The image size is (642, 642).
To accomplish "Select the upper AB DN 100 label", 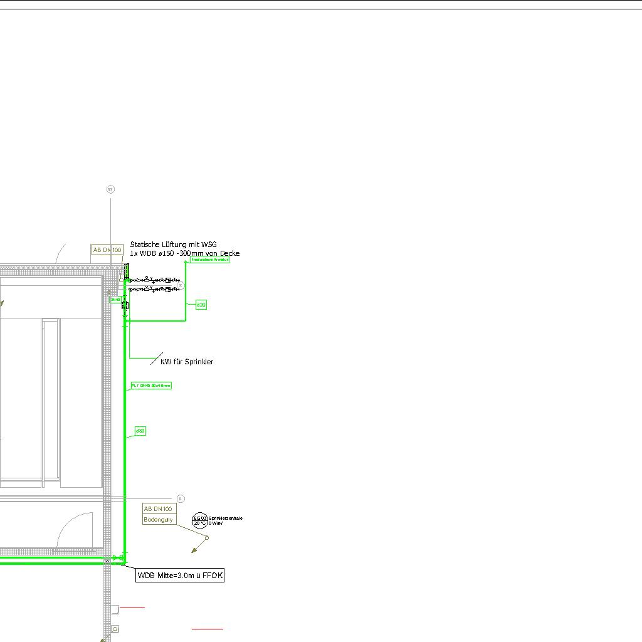I will pos(107,250).
